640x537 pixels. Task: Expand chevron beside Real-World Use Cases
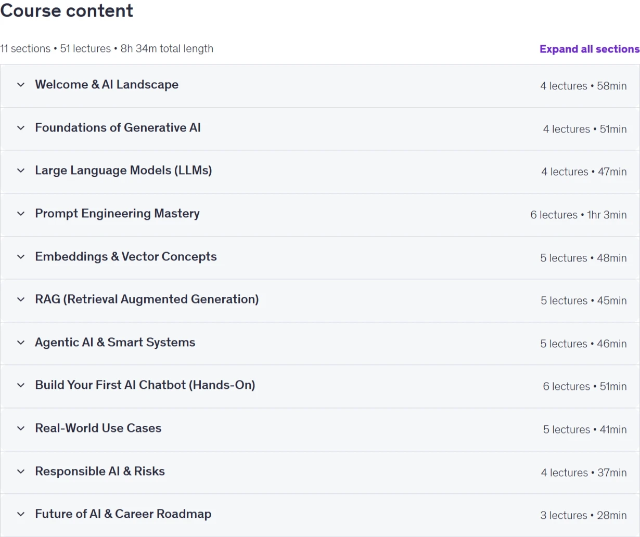pos(21,428)
